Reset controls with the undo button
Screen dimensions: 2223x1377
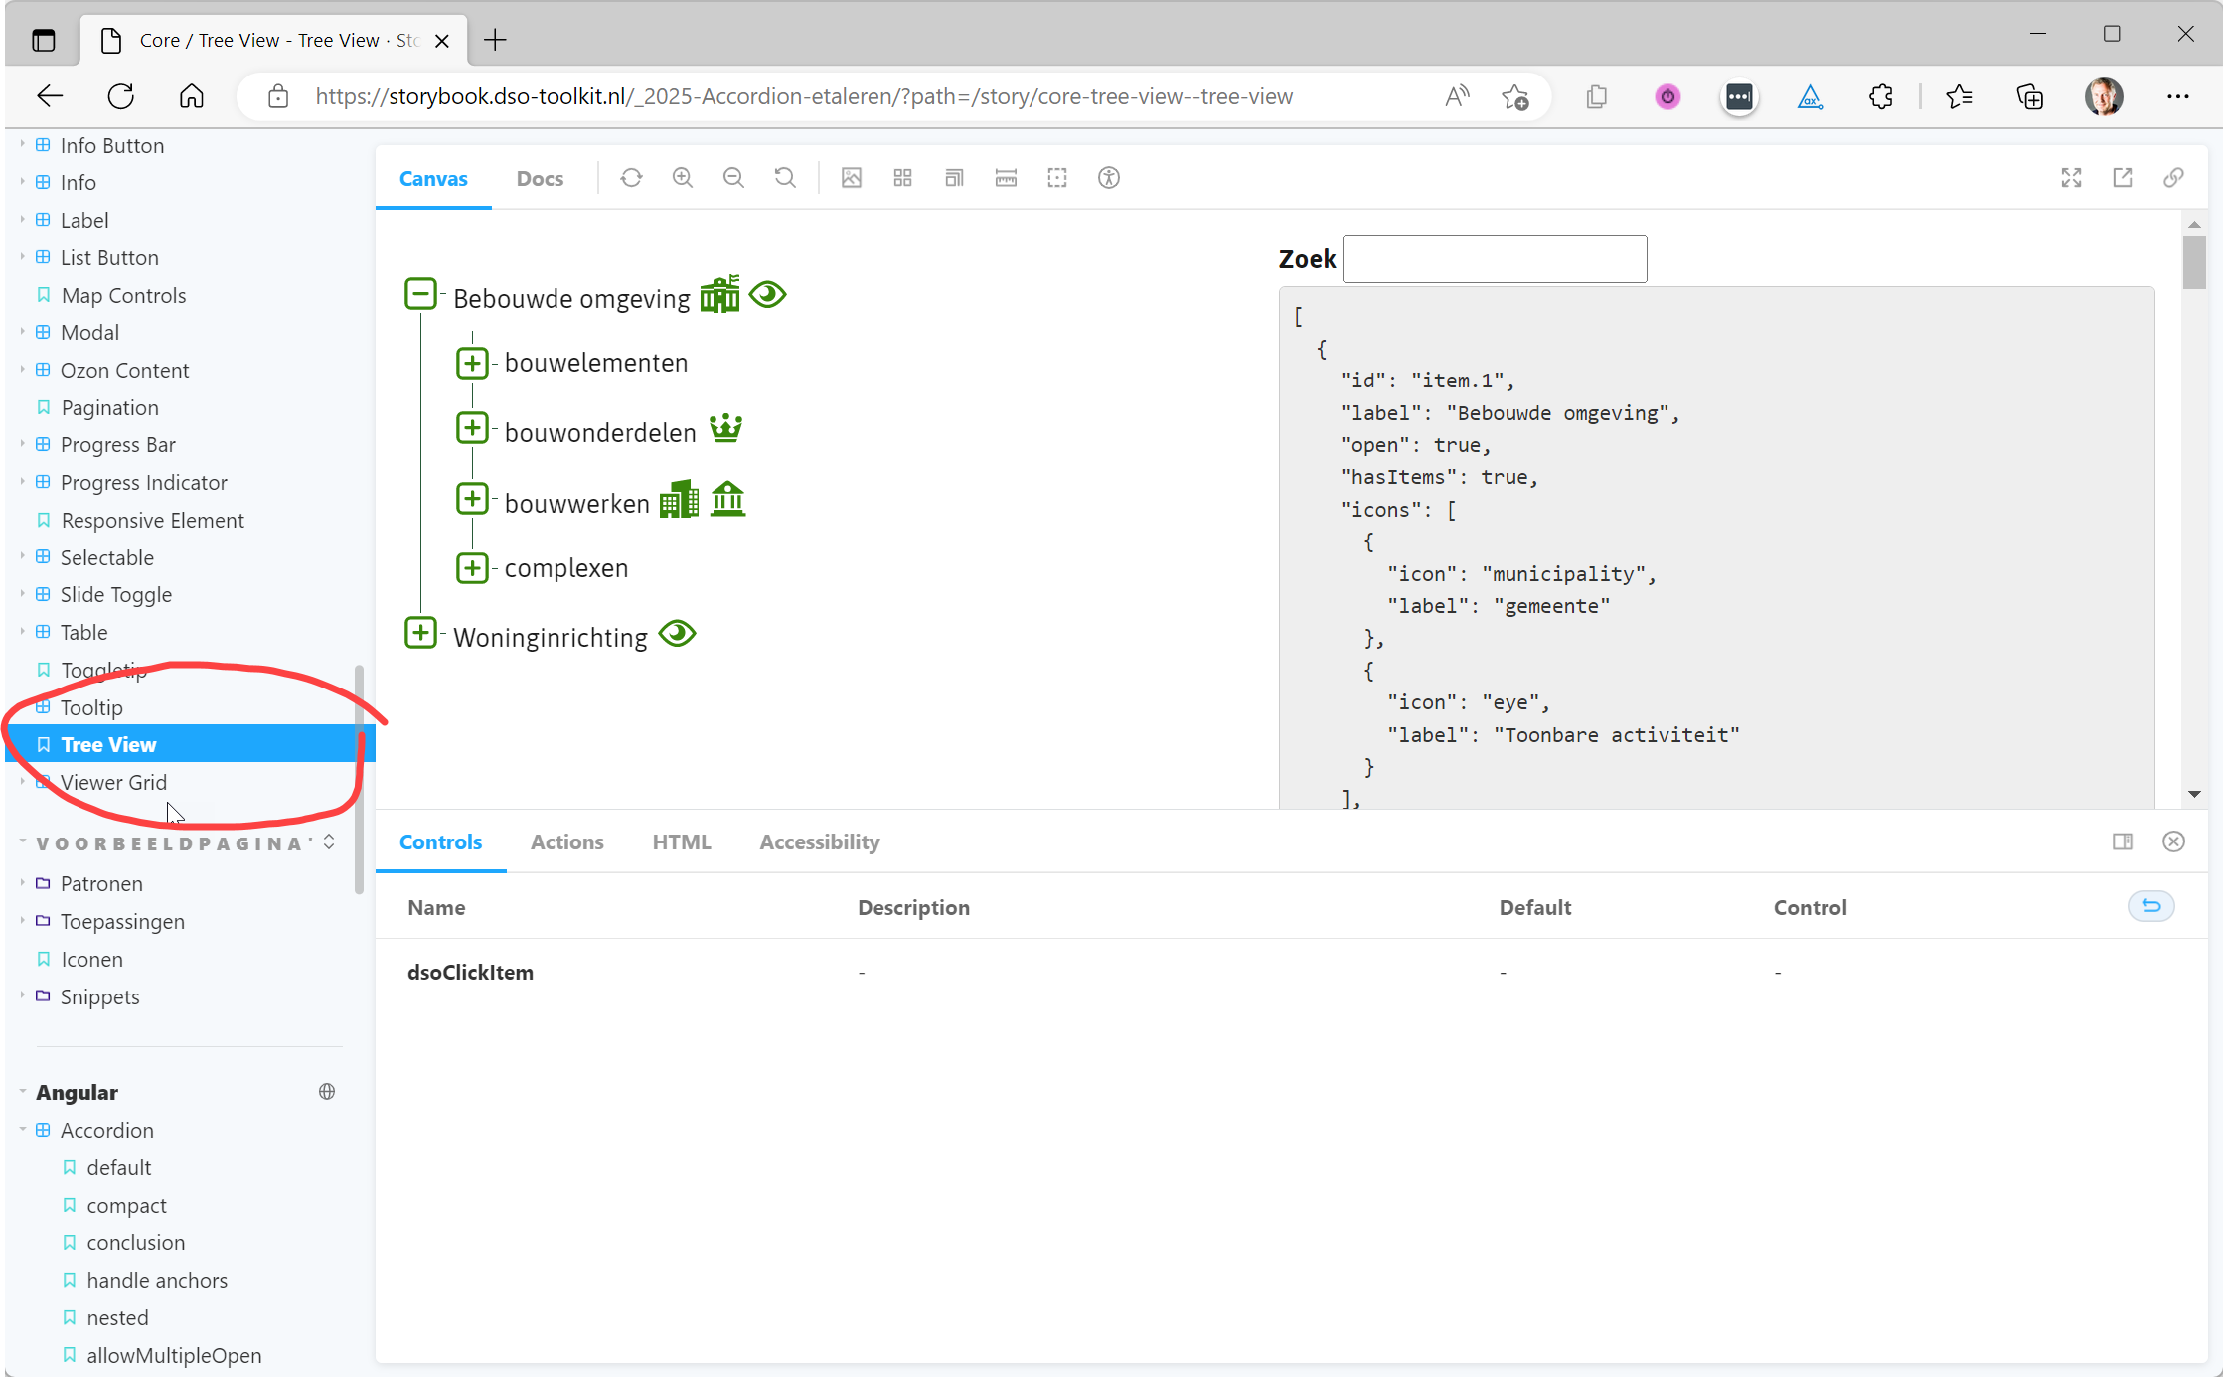point(2150,905)
